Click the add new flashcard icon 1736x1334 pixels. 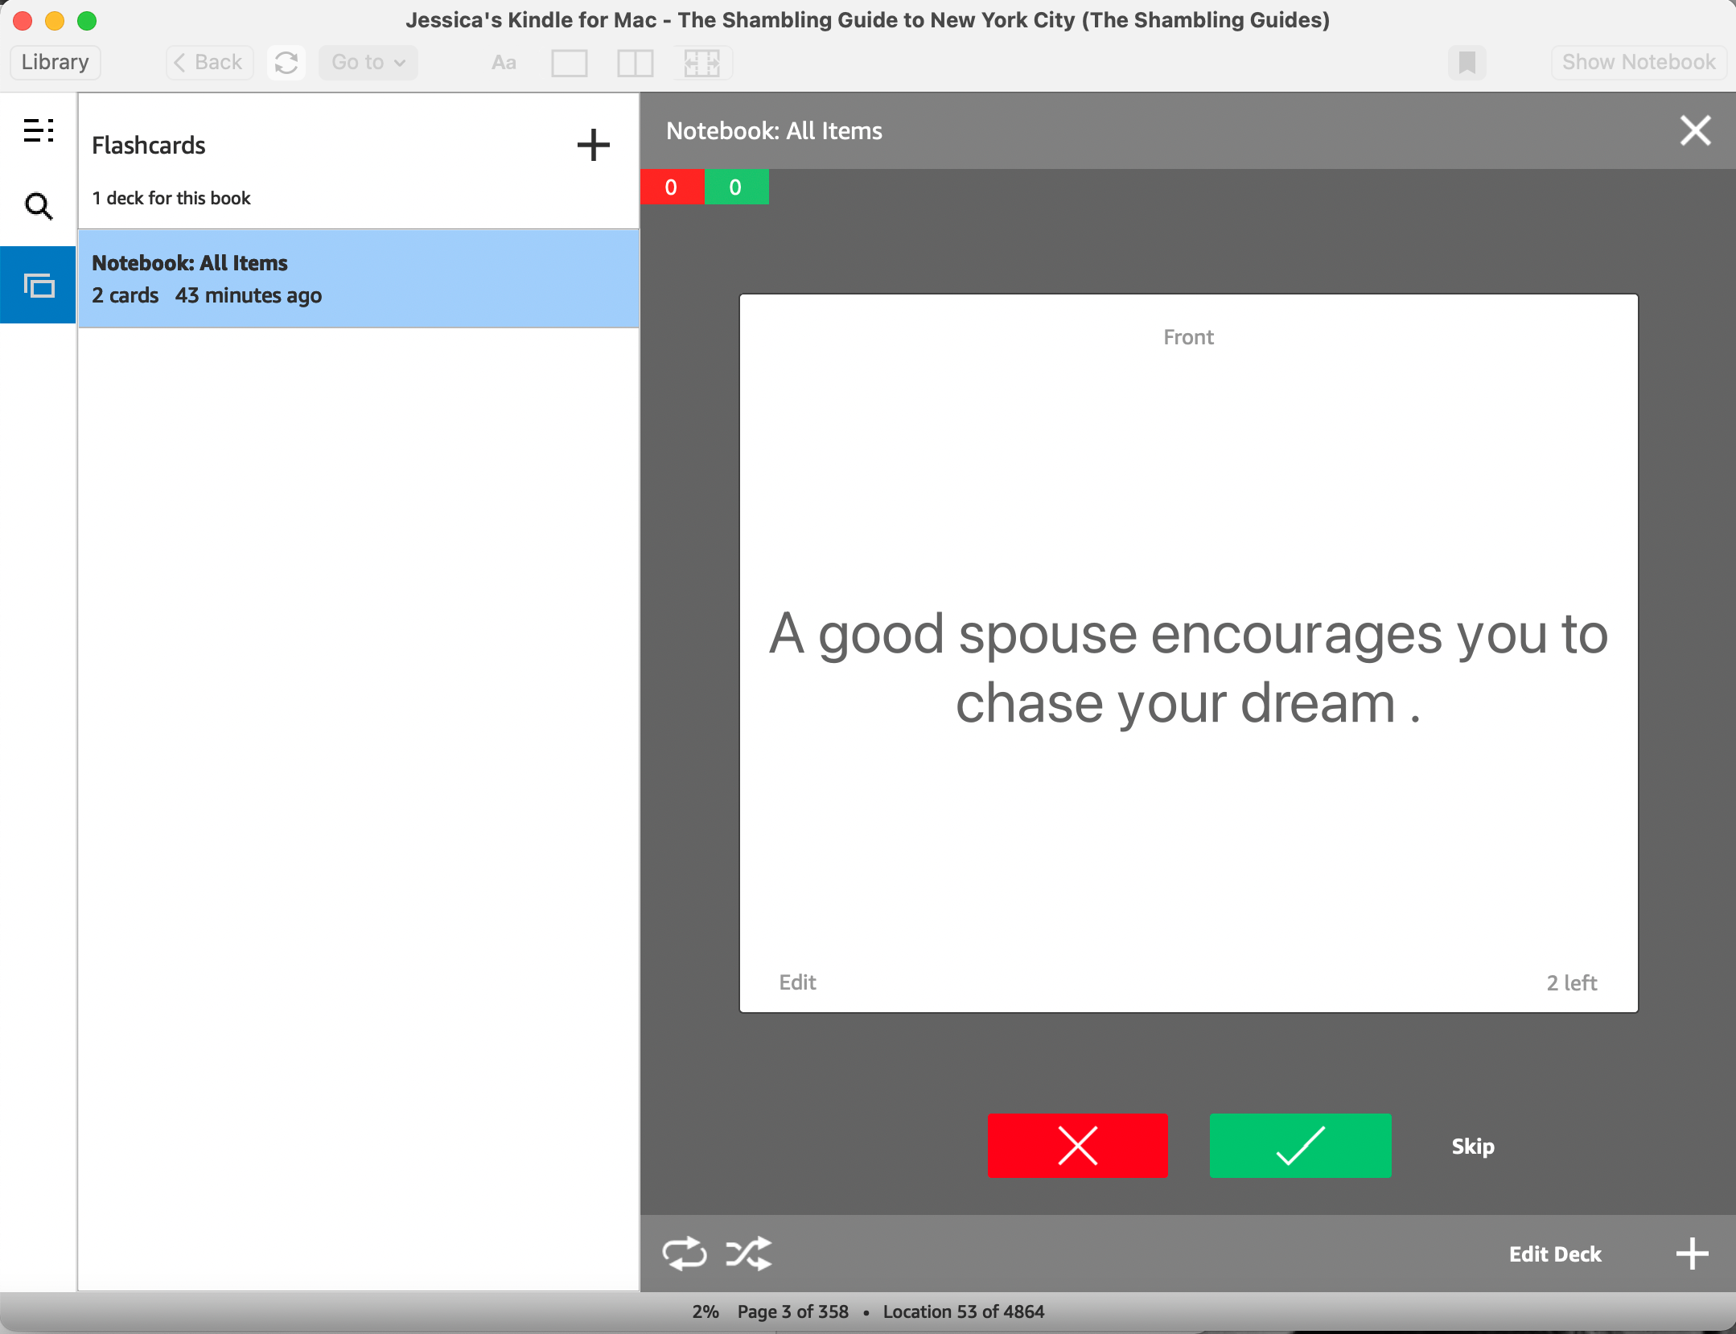[x=1694, y=1251]
